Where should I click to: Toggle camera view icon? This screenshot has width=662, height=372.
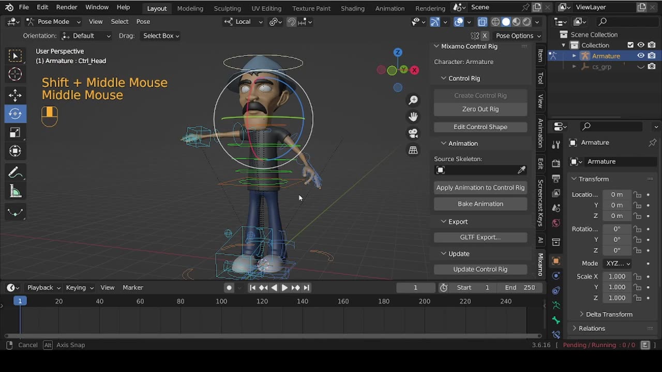pyautogui.click(x=413, y=133)
